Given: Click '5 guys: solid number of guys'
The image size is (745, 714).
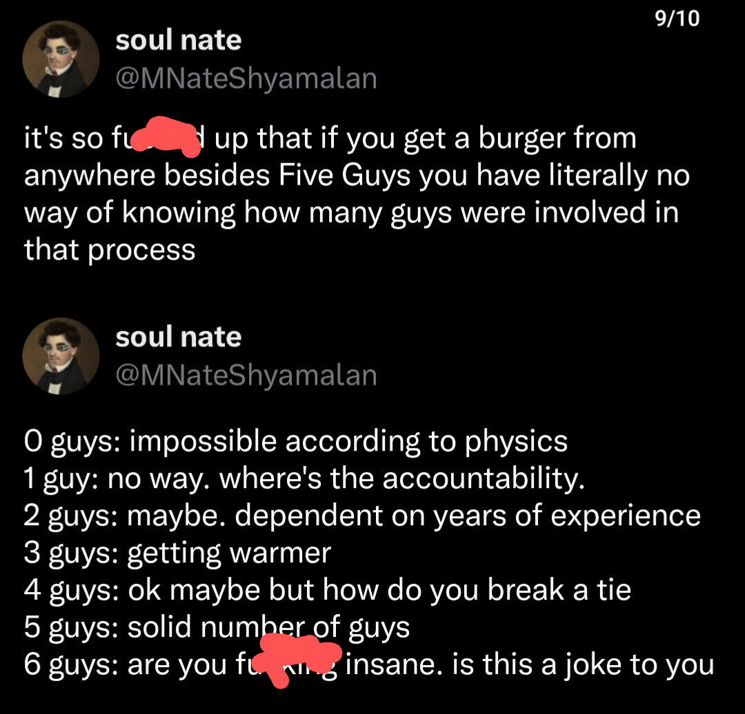Looking at the screenshot, I should [217, 627].
